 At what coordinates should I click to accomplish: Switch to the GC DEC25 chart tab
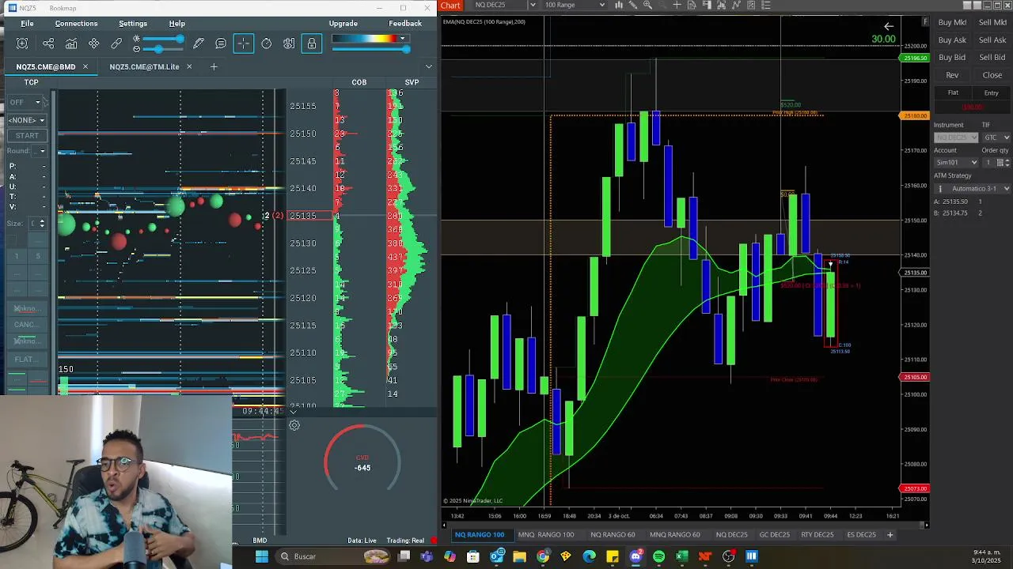pyautogui.click(x=774, y=535)
